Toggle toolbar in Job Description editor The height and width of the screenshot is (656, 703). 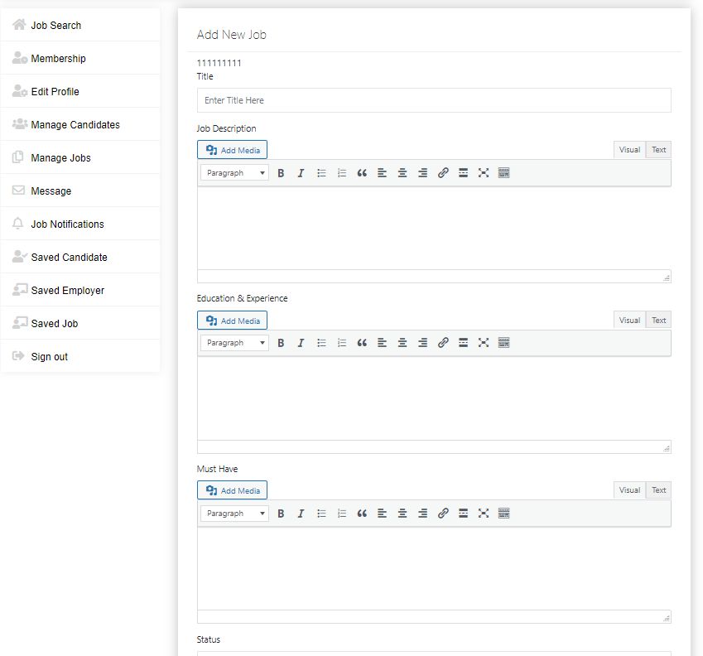[503, 173]
